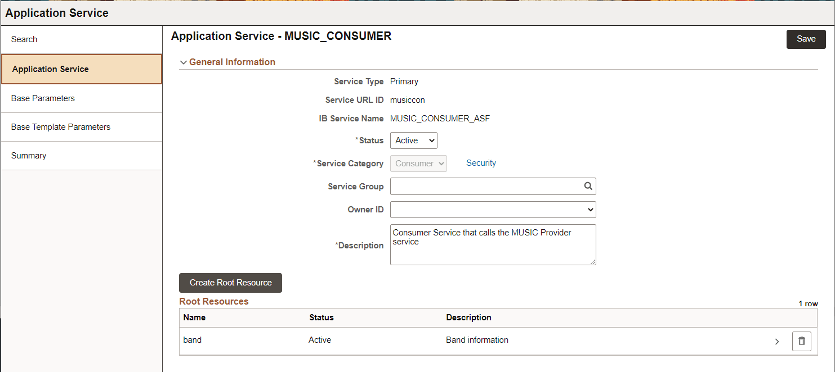Click the Active status of the band row
The width and height of the screenshot is (835, 372).
[320, 339]
